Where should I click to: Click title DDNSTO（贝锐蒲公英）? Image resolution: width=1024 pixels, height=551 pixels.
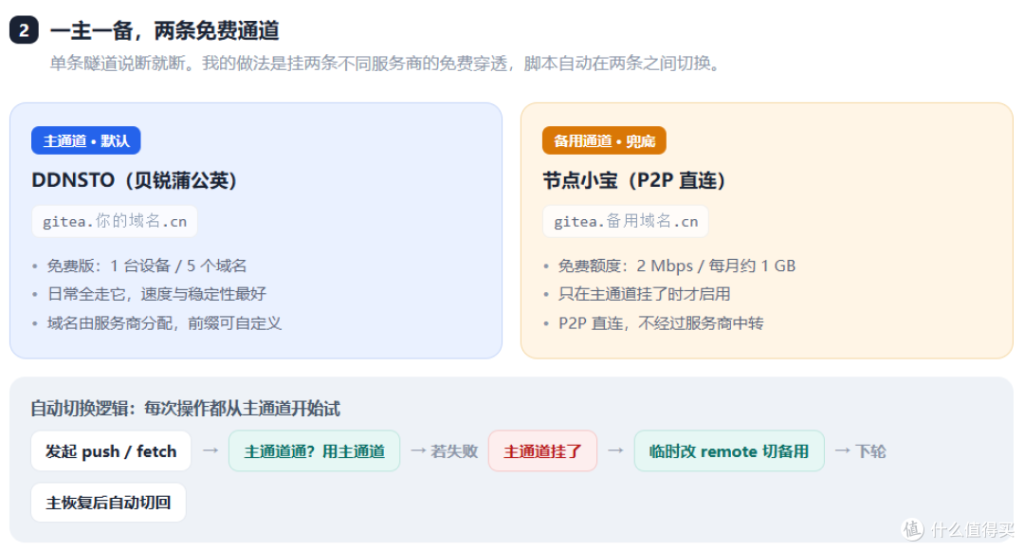pyautogui.click(x=134, y=180)
